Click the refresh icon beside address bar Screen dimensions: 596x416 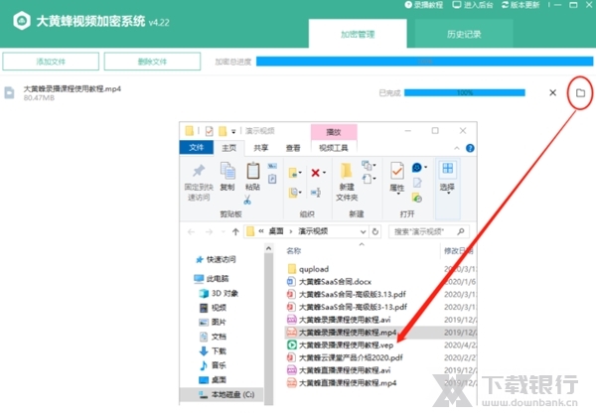tap(375, 231)
